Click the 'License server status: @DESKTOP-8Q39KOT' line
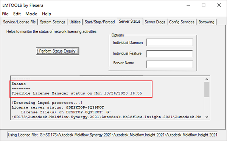The height and width of the screenshot is (141, 227). pyautogui.click(x=58, y=107)
